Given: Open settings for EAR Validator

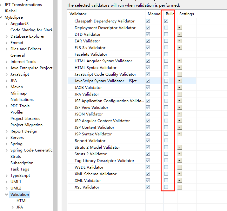Looking at the screenshot, I should coord(180,41).
